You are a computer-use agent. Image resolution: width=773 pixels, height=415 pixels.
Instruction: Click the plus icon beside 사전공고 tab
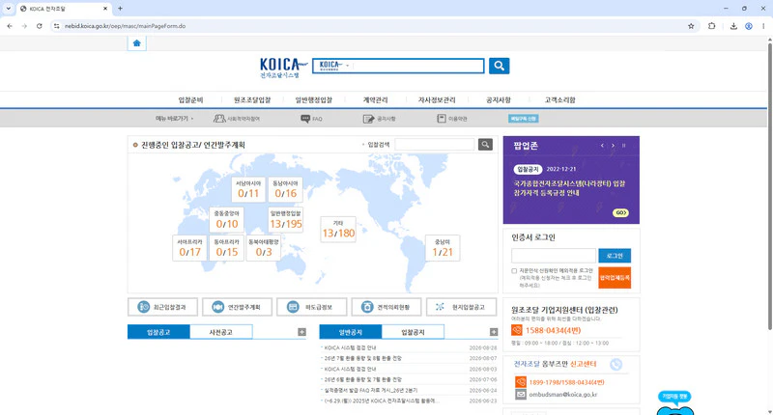(x=301, y=332)
